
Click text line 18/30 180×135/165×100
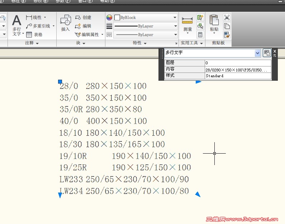point(112,144)
